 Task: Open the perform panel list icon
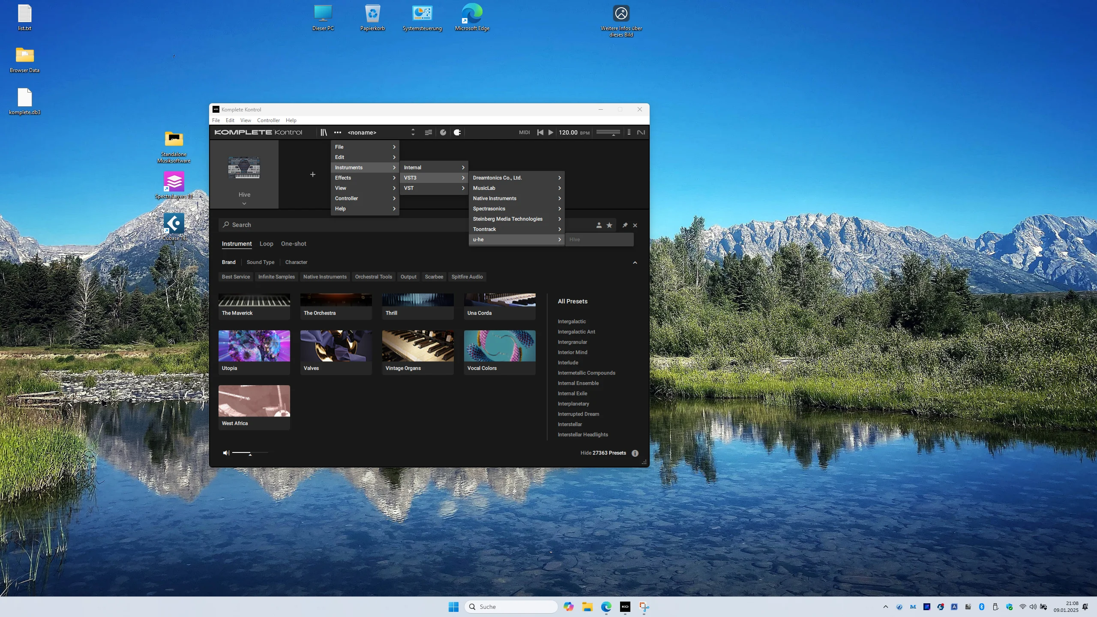(x=428, y=132)
